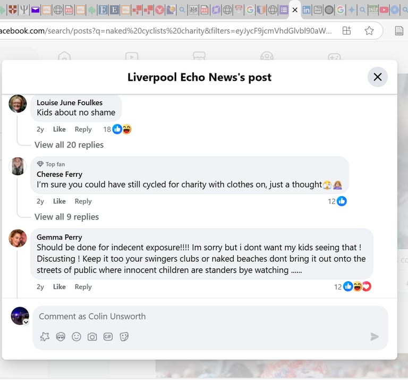Viewport: 408px width, 380px height.
Task: Reply to Gemma Perry's comment
Action: (x=83, y=286)
